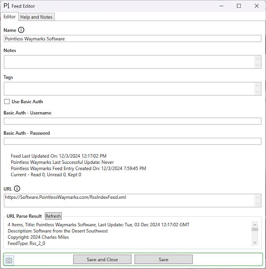Click 'Description: Software from the Desert Southwest' line
Screen dimensions: 266x269
click(58, 231)
